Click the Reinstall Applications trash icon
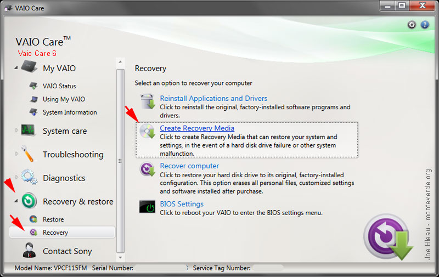The height and width of the screenshot is (277, 439). (x=147, y=101)
